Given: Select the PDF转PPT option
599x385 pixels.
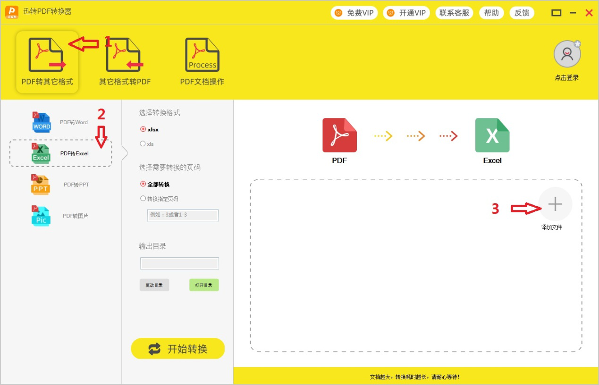Looking at the screenshot, I should coord(60,184).
